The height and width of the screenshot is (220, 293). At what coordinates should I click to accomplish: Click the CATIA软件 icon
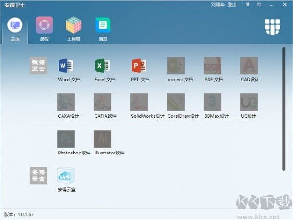pyautogui.click(x=103, y=102)
